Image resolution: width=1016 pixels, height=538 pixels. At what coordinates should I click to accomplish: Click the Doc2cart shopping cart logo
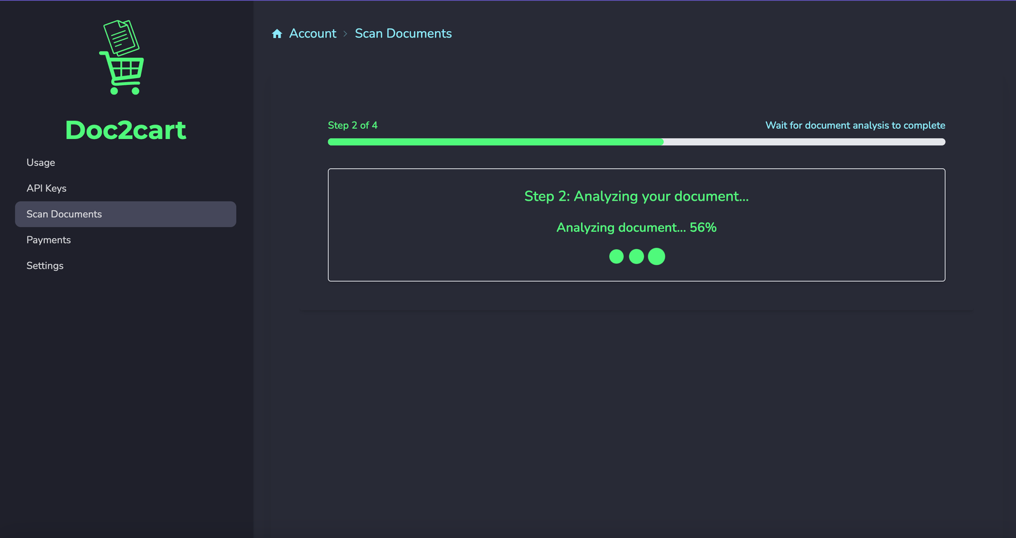(x=122, y=57)
